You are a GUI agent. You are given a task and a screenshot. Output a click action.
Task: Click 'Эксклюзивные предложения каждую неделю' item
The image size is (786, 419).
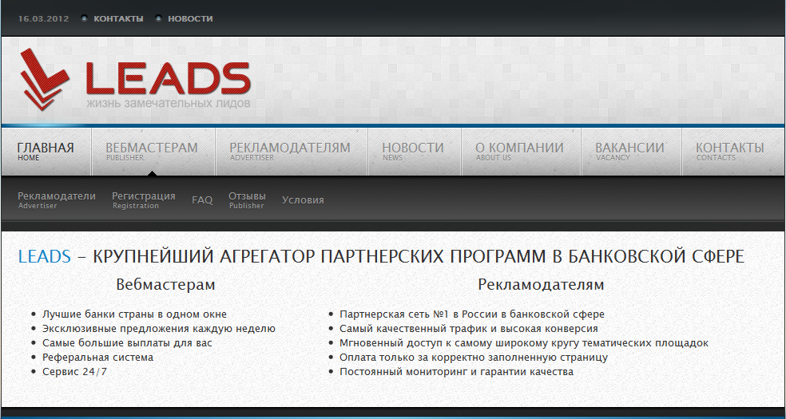(x=159, y=329)
